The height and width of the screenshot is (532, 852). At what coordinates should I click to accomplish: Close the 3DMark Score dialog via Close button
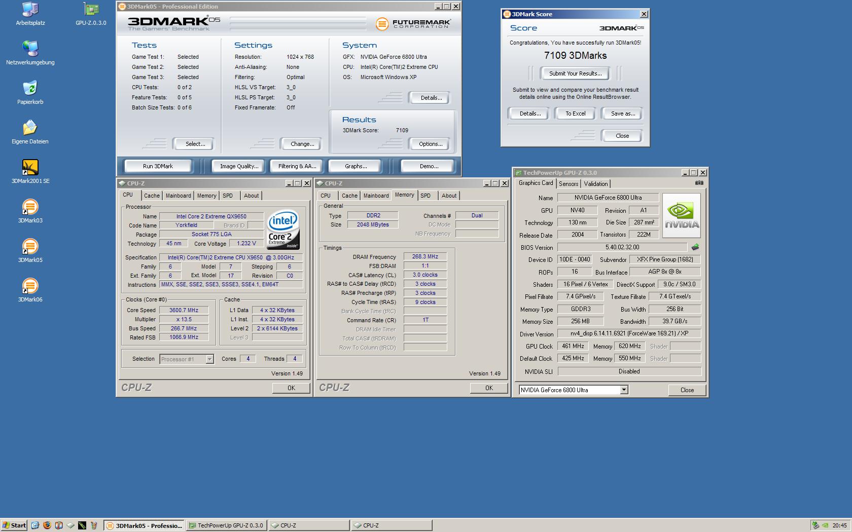coord(622,136)
